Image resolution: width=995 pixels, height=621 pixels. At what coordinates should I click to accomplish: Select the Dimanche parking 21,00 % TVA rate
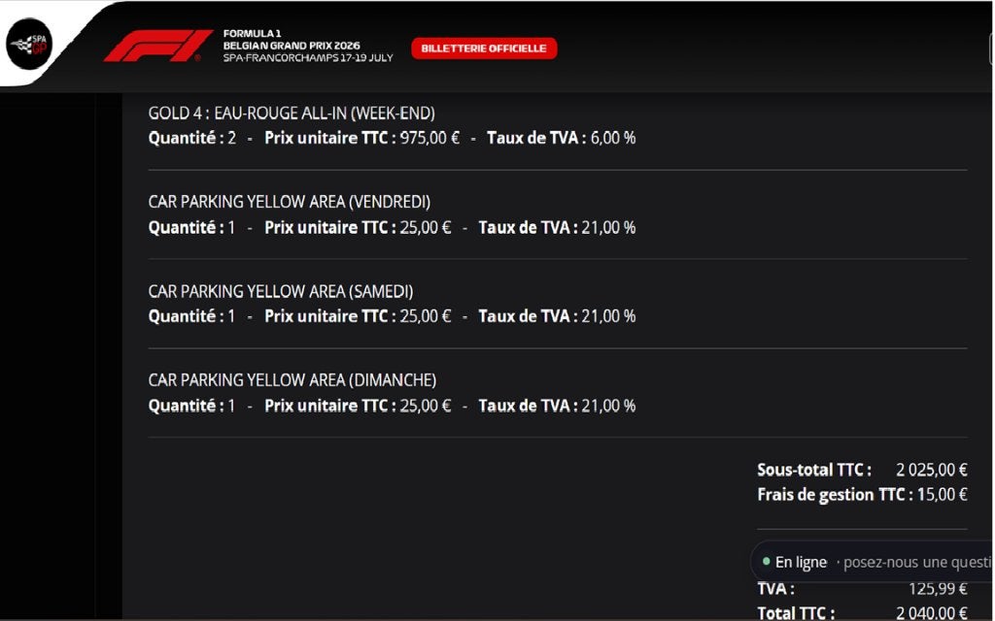tap(608, 406)
